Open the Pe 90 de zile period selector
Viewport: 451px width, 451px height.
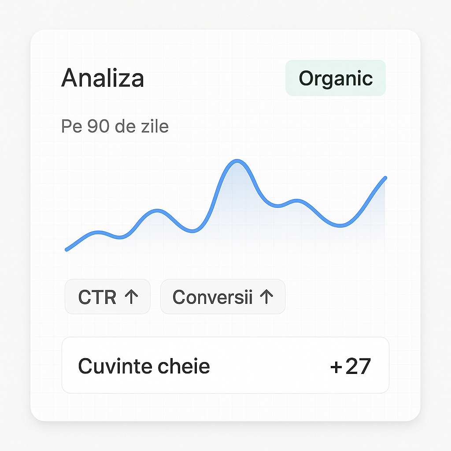coord(115,126)
